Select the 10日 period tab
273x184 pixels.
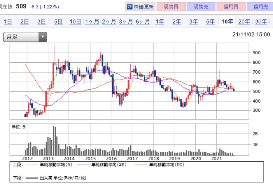point(75,21)
